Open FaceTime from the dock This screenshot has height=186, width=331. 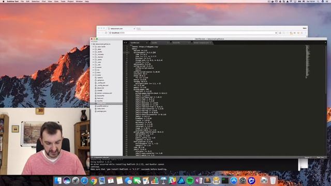(137, 180)
